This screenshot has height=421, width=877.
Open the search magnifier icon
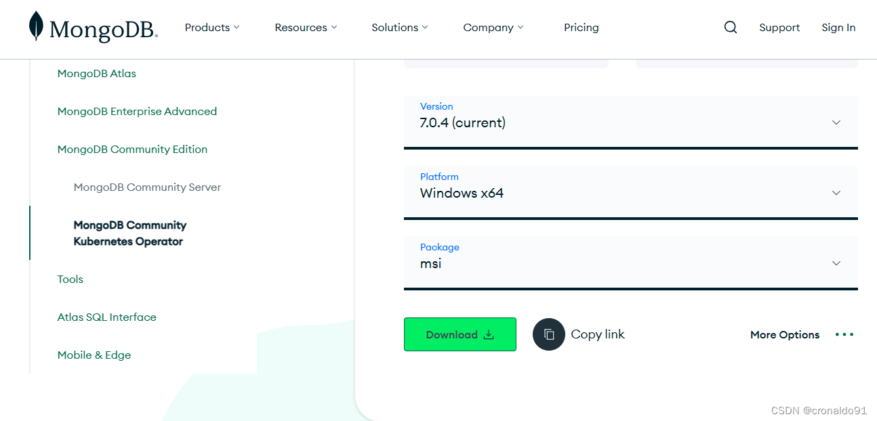(731, 27)
